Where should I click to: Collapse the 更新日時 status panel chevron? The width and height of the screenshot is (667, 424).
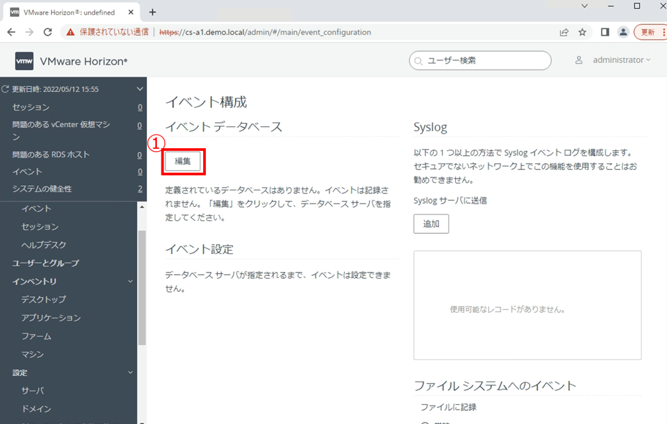click(139, 89)
